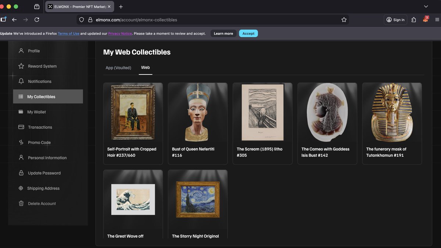Click the Self-Portrait with Cropped Hair #237/660 title
The image size is (441, 248).
coord(132,152)
